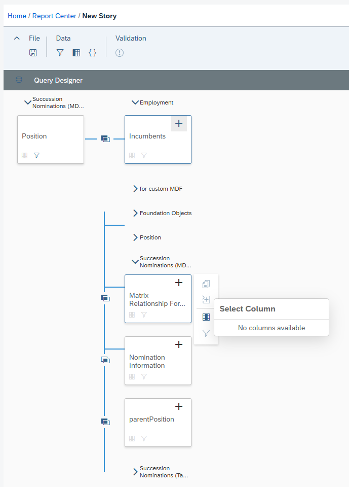The width and height of the screenshot is (349, 487).
Task: Click the Data toolbar group label
Action: pos(63,38)
